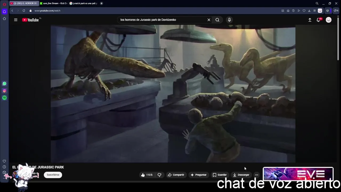Open extensions cube in toolbar
The height and width of the screenshot is (192, 341).
coord(328,11)
